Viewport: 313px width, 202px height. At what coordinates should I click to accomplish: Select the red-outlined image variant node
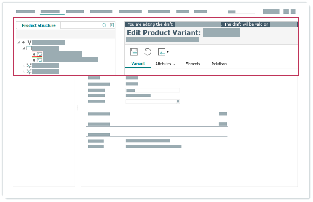39,54
